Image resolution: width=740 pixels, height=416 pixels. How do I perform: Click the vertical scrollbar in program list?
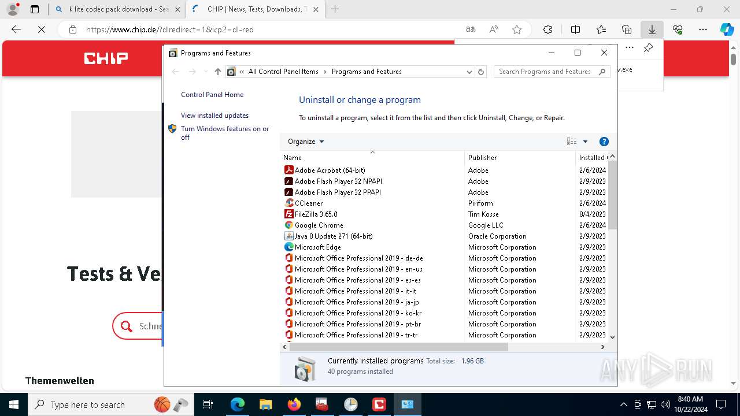[x=612, y=195]
